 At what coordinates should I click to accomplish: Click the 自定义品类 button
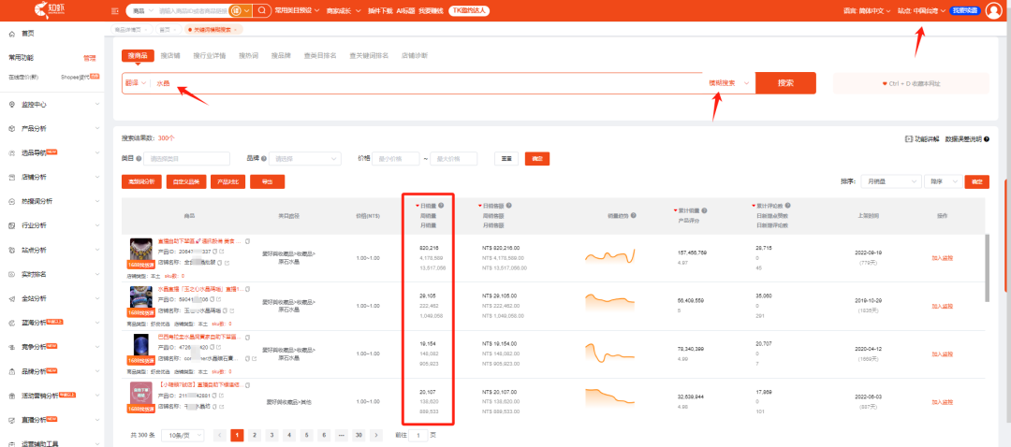[x=185, y=182]
